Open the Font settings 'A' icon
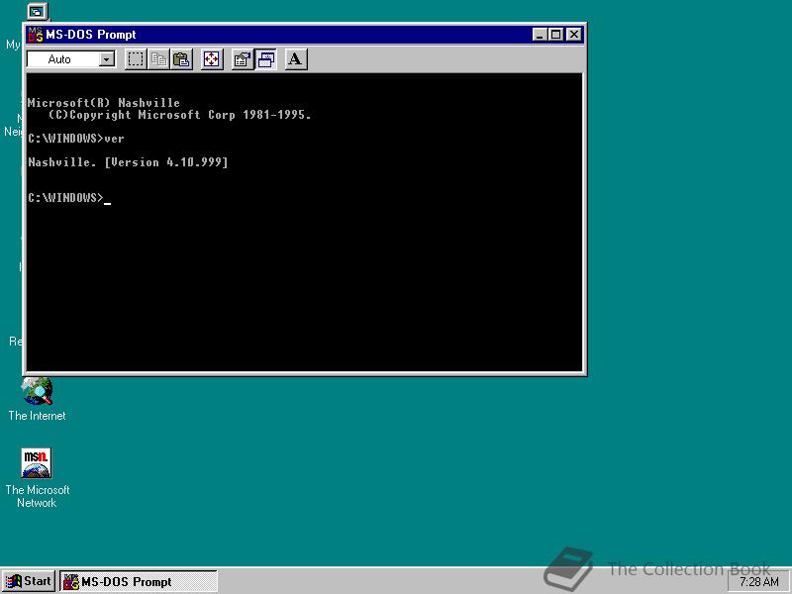 pyautogui.click(x=295, y=59)
